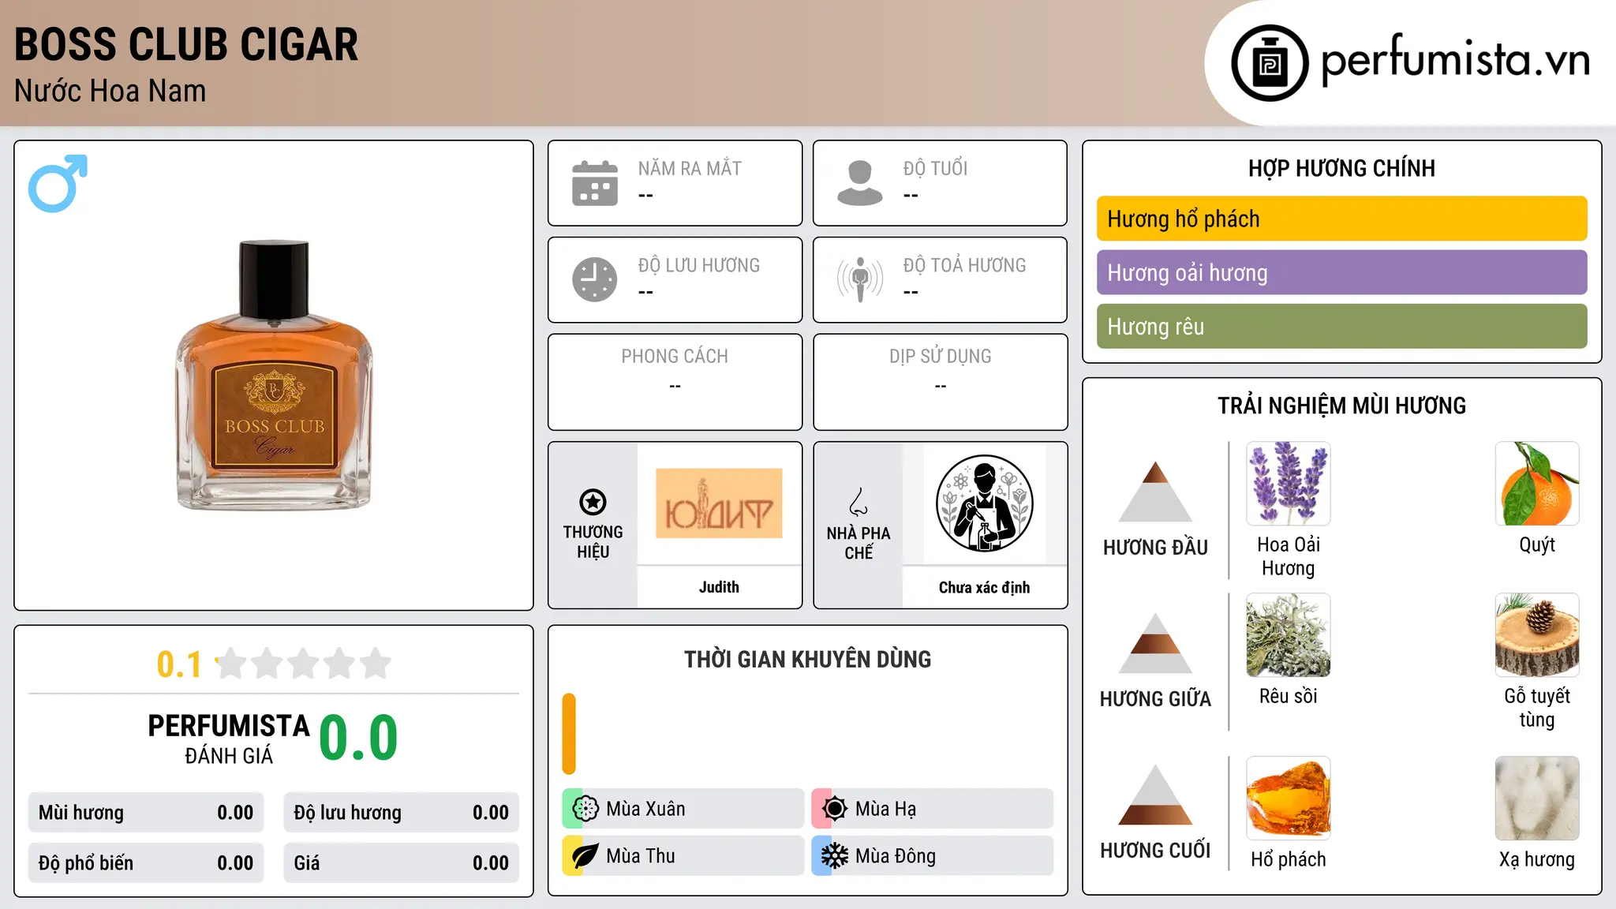Click the Mùa Hạ season button
This screenshot has height=909, width=1616.
pyautogui.click(x=932, y=809)
